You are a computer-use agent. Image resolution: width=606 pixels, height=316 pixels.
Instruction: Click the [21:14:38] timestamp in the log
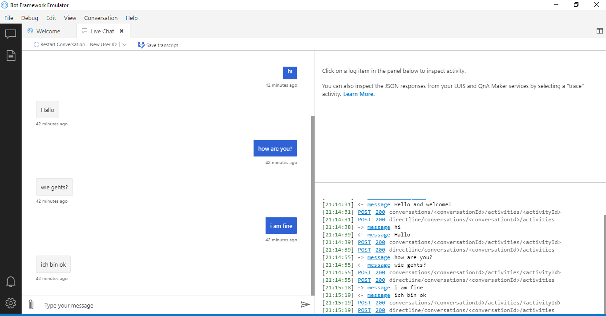[x=338, y=227]
